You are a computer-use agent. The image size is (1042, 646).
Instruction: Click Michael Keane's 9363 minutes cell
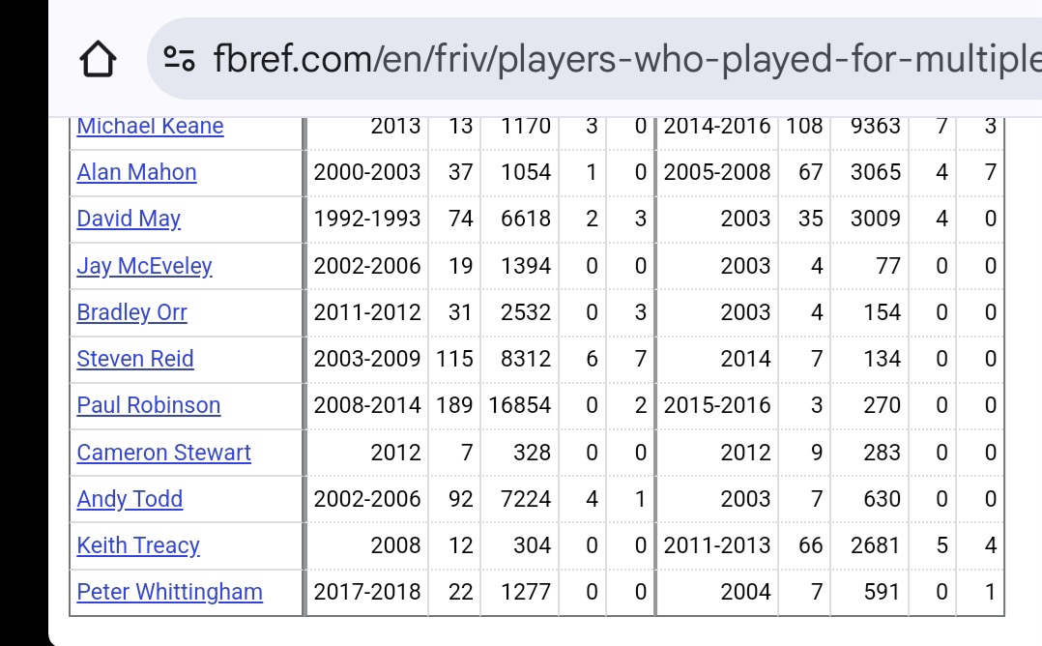pos(870,126)
